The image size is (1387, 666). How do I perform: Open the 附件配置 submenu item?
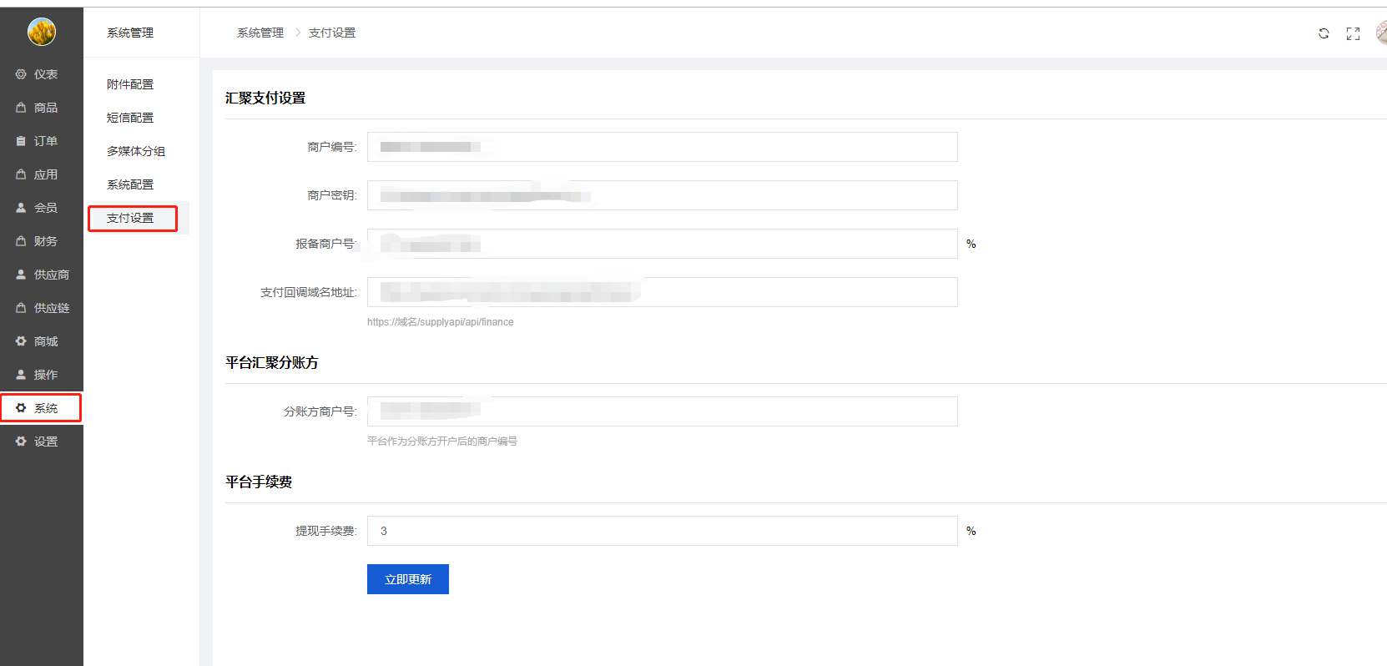(130, 84)
